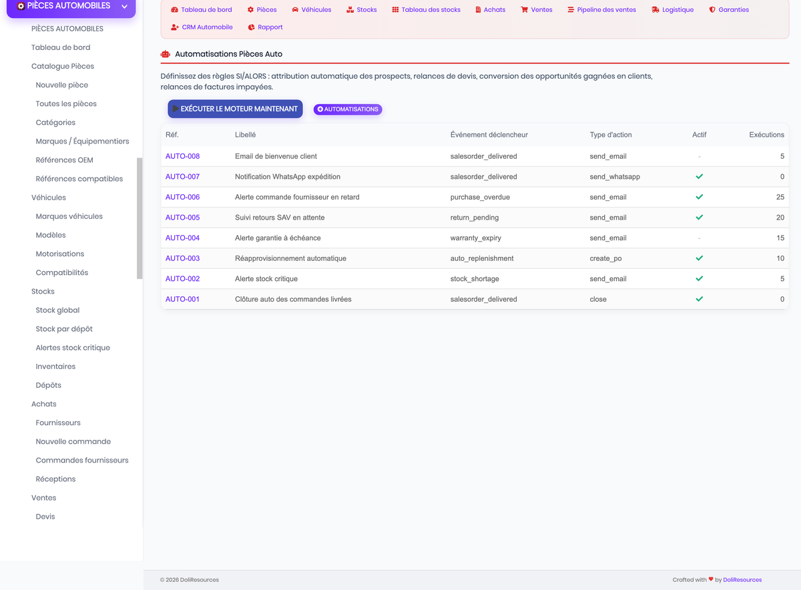Open Commandes fournisseurs in the sidebar
The image size is (801, 590).
pos(82,460)
